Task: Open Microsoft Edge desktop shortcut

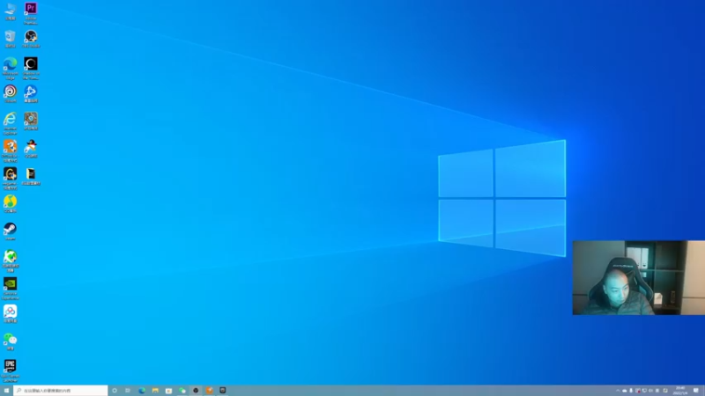Action: 10,69
